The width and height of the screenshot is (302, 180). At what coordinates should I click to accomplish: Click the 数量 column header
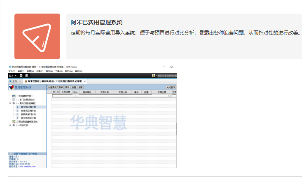[x=146, y=92]
